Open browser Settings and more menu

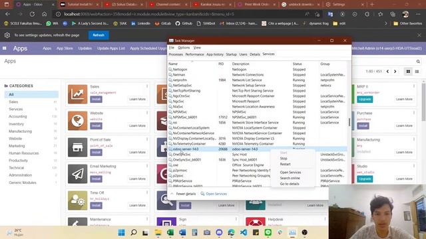pos(418,14)
